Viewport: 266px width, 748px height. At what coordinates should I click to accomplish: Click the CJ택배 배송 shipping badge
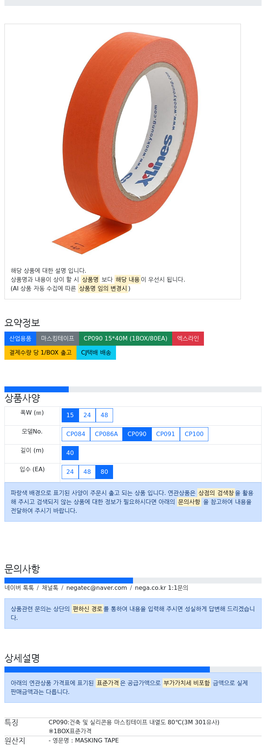pyautogui.click(x=96, y=353)
